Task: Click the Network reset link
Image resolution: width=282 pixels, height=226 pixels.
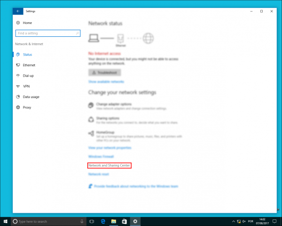Action: pos(99,174)
